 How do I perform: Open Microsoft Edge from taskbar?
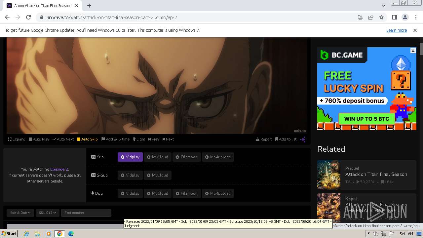click(71, 234)
